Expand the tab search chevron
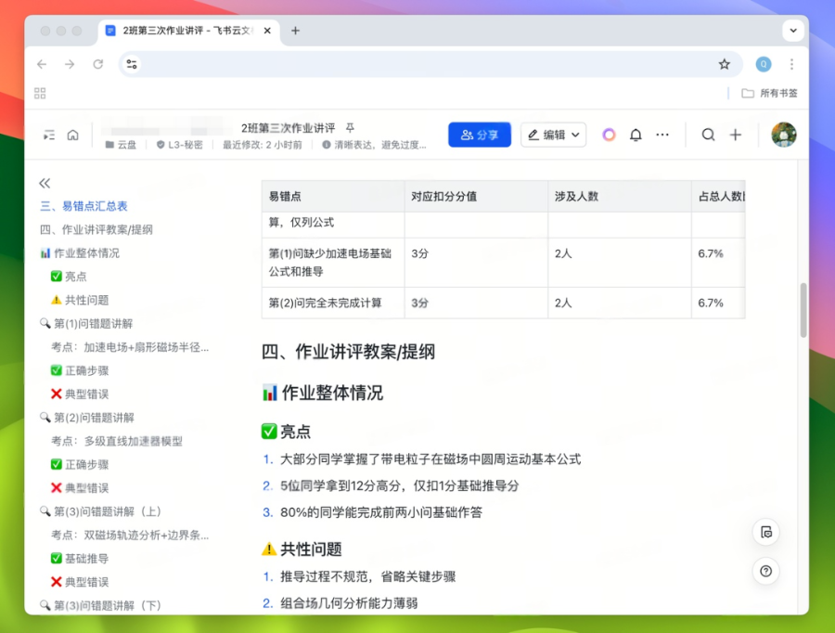 coord(793,31)
